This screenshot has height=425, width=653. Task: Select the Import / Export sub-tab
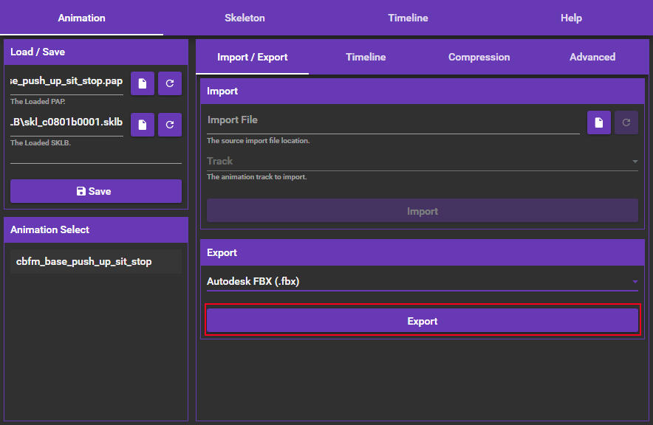[253, 57]
